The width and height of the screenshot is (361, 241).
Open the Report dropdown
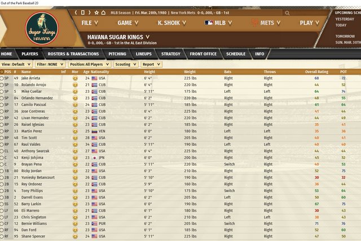point(152,64)
